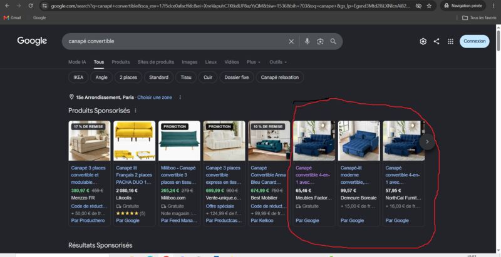Click Par Kelkoo link
Image resolution: width=501 pixels, height=257 pixels.
[x=262, y=220]
